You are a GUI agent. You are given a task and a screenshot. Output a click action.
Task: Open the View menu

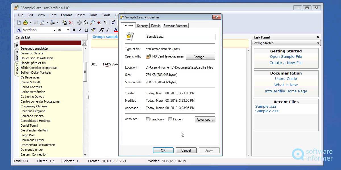(41, 15)
